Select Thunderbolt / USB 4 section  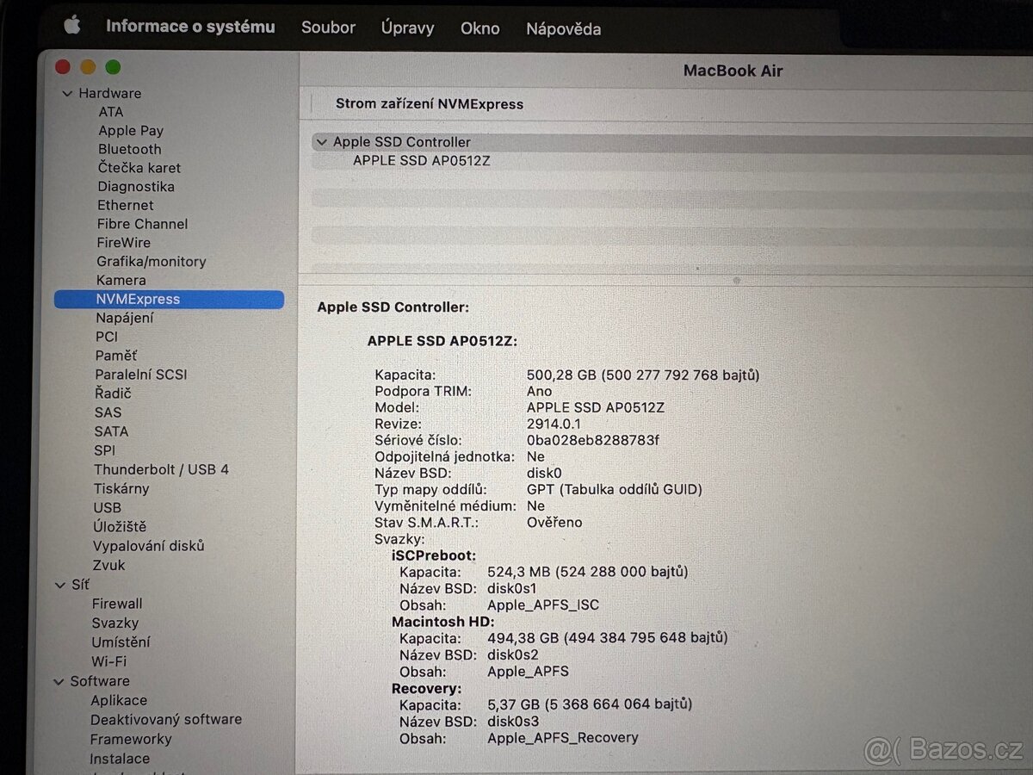point(161,469)
